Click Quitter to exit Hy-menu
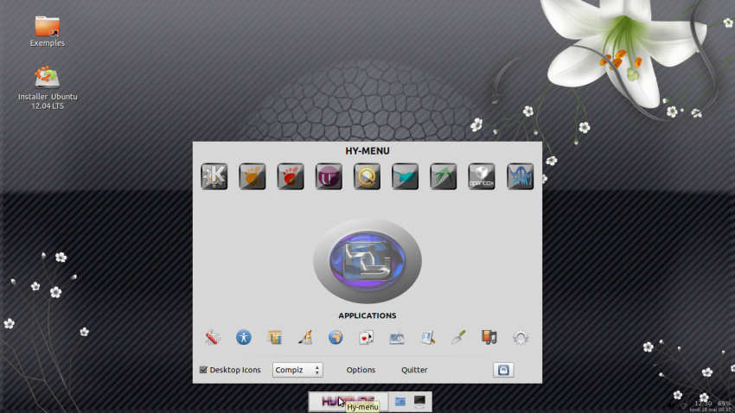The image size is (735, 413). pyautogui.click(x=414, y=370)
